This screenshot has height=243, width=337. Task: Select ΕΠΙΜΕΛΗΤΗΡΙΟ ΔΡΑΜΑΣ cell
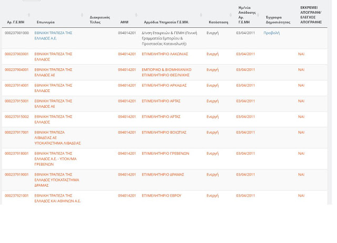tap(163, 174)
